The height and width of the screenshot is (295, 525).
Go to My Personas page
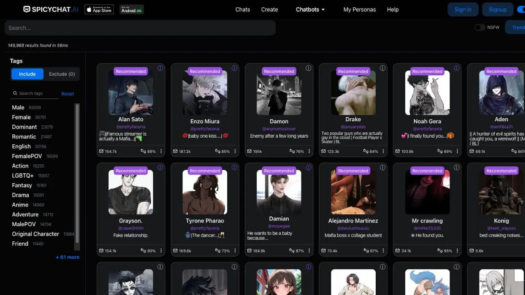pos(359,9)
